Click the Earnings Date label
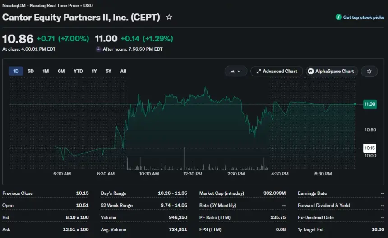Image resolution: width=388 pixels, height=238 pixels. [312, 193]
